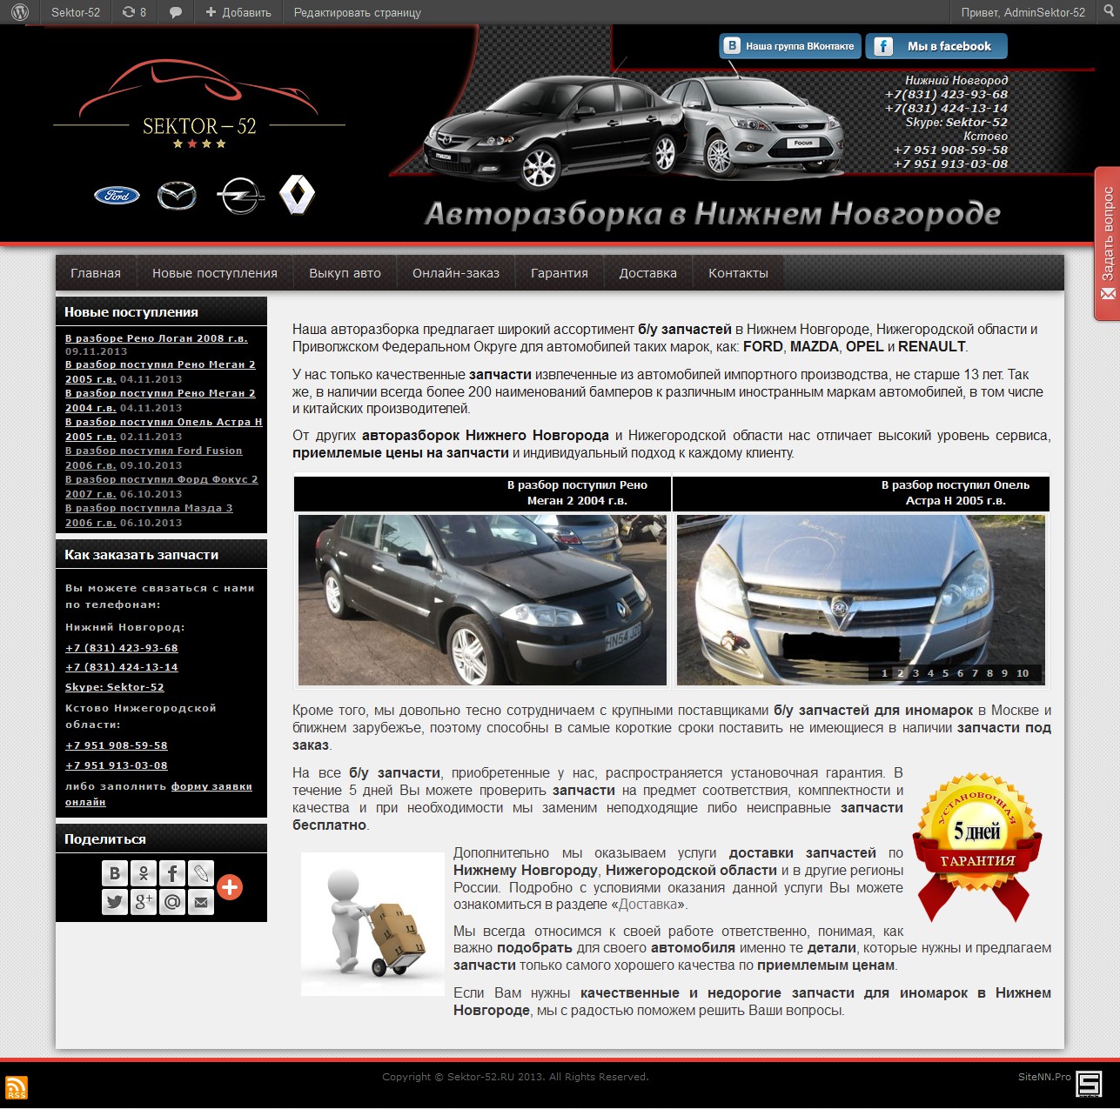This screenshot has width=1120, height=1109.
Task: Click the 5 дней гарантия badge
Action: click(x=977, y=847)
